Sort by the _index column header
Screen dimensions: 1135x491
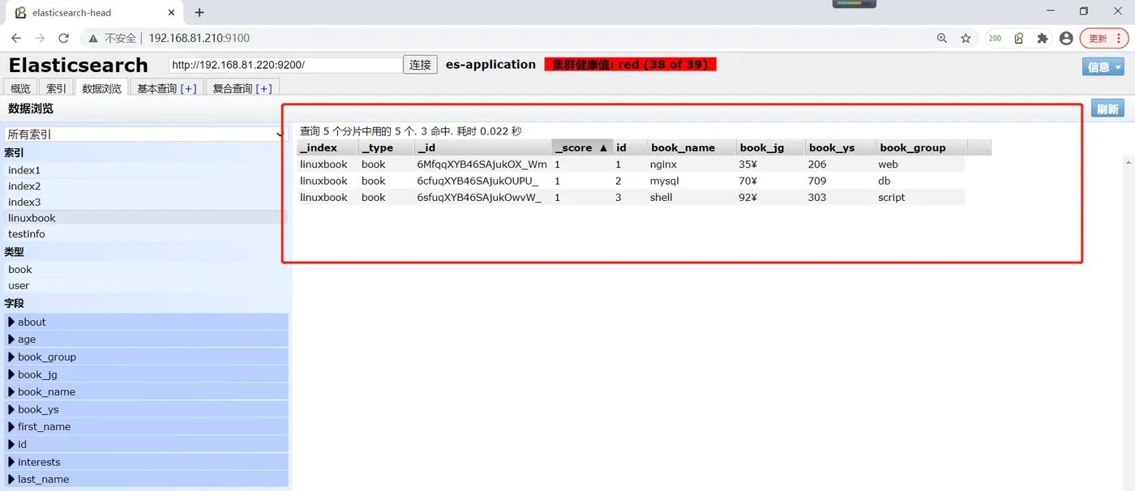point(328,147)
